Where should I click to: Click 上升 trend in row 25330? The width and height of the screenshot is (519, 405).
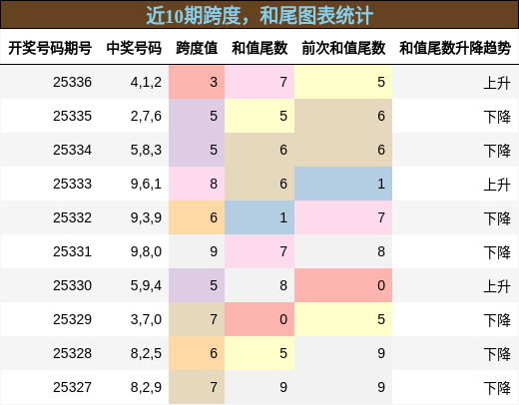point(497,286)
